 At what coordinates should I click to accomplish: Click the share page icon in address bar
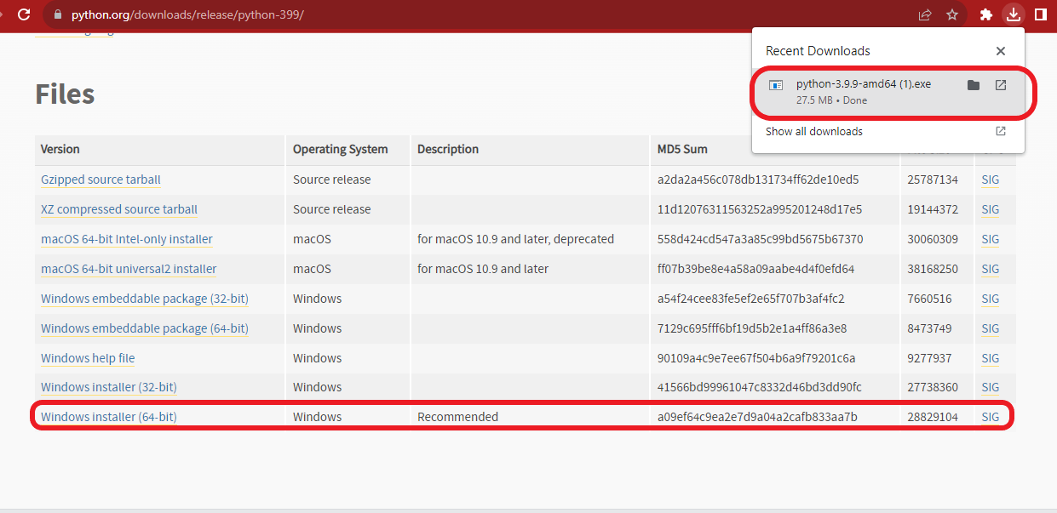tap(925, 14)
